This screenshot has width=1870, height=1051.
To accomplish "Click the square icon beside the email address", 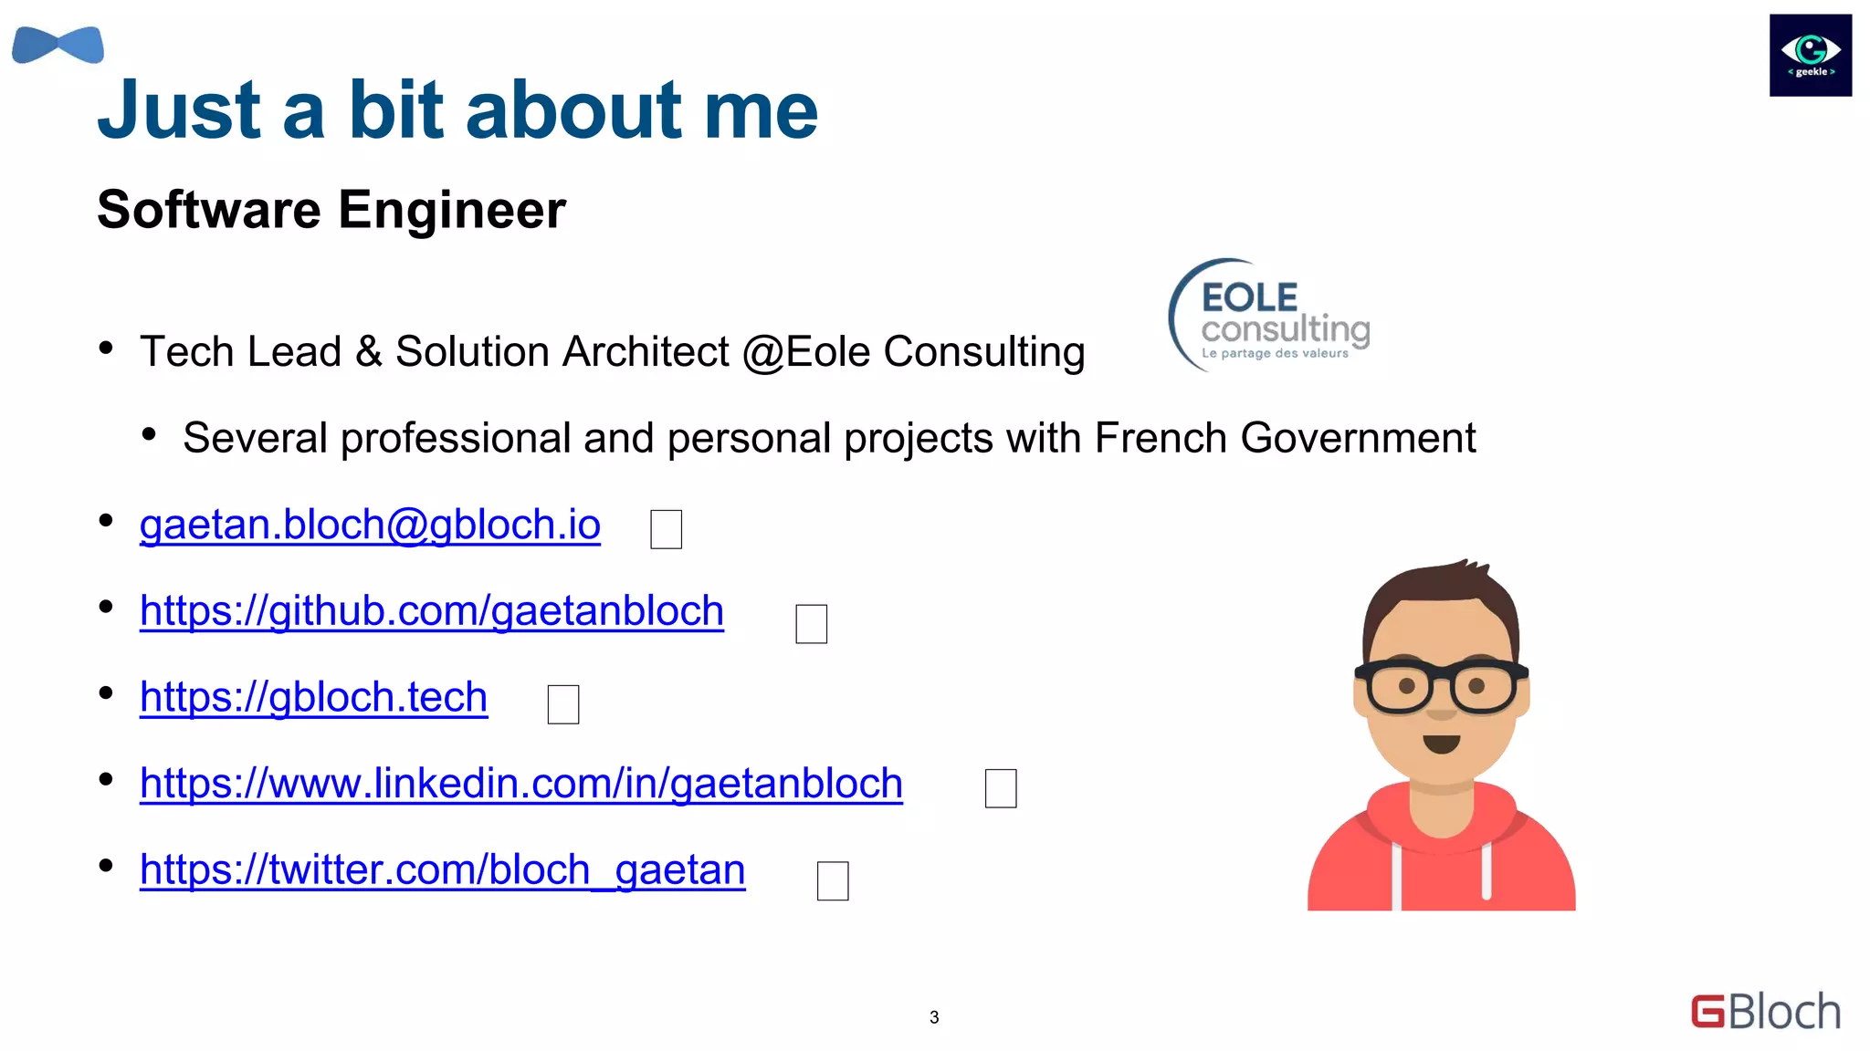I will click(x=666, y=529).
